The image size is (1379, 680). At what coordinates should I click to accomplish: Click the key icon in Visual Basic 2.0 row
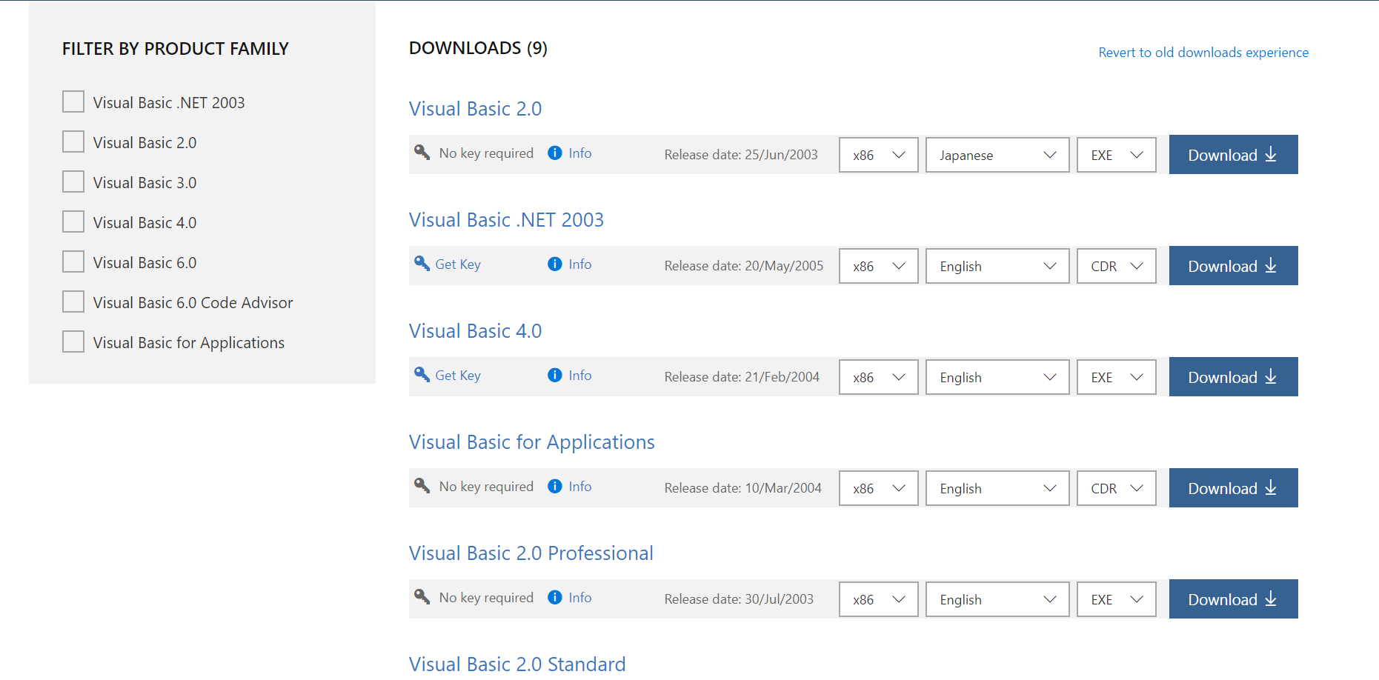pos(422,153)
